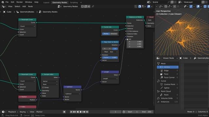Jump to the end frame

87,112
